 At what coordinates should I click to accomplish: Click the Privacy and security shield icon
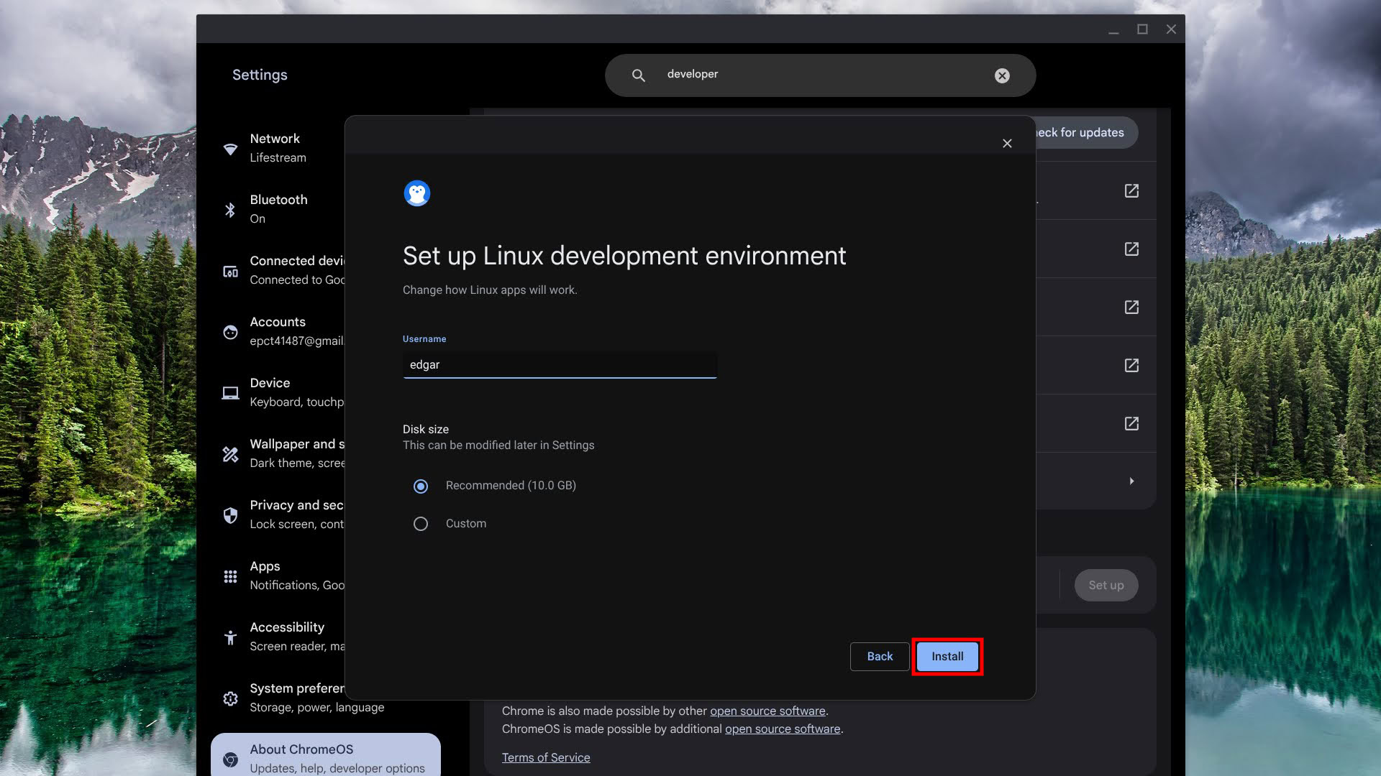(230, 515)
